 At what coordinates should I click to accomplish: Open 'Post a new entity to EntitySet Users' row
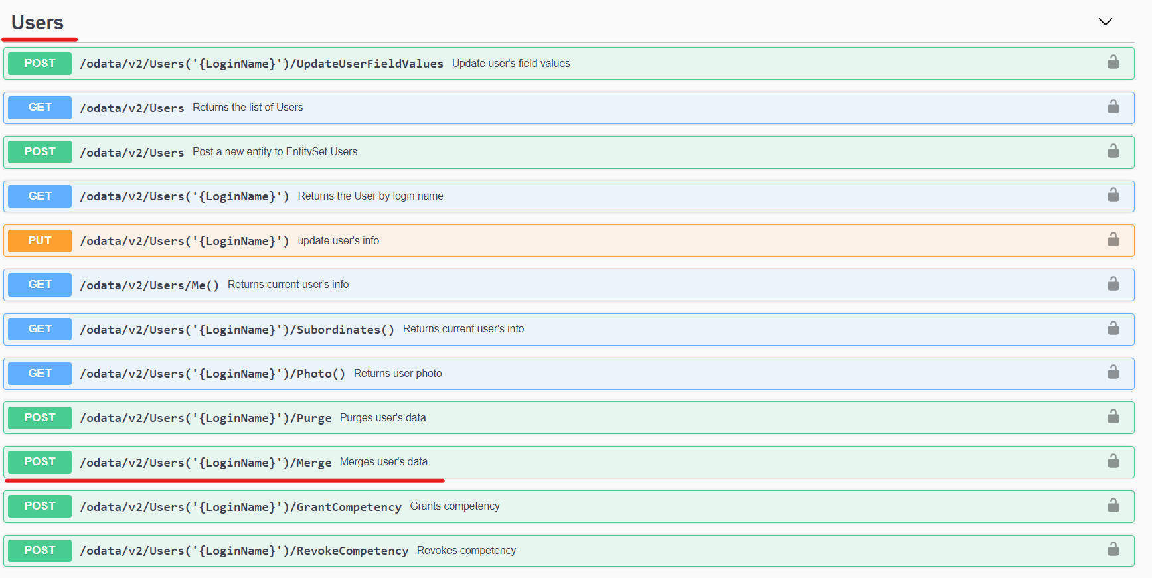pyautogui.click(x=275, y=152)
